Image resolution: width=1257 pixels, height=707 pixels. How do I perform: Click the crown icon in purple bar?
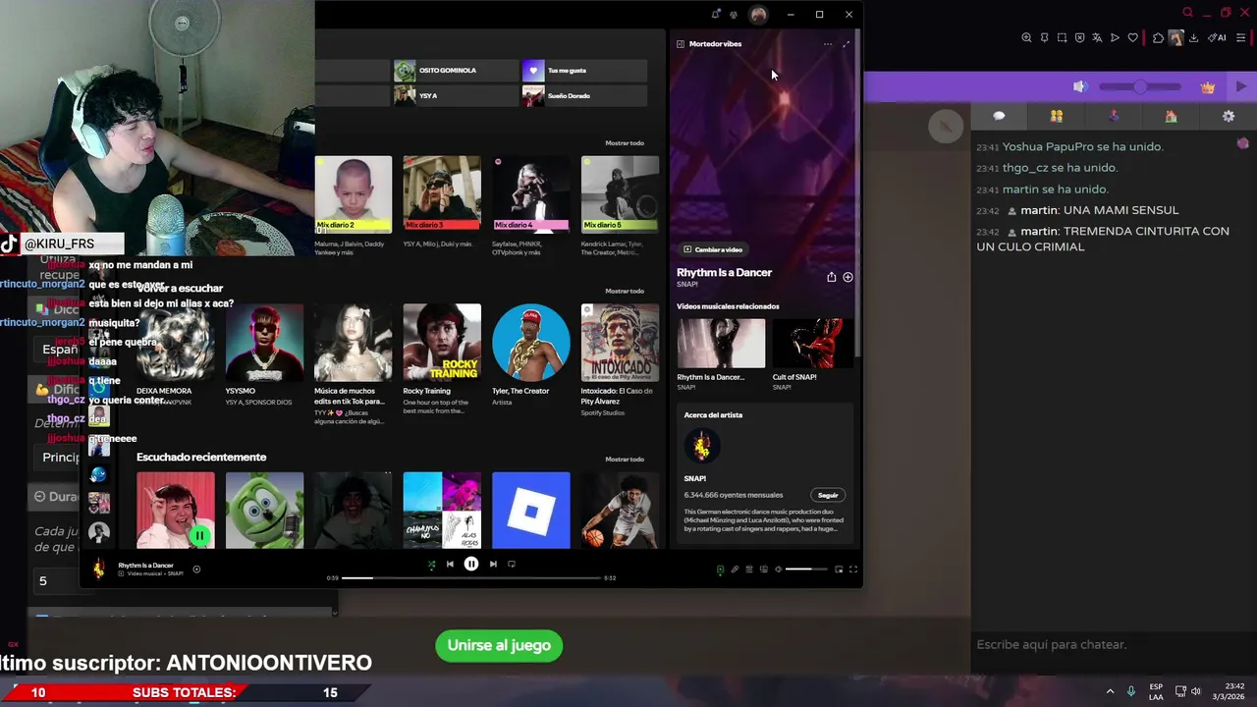pyautogui.click(x=1208, y=87)
